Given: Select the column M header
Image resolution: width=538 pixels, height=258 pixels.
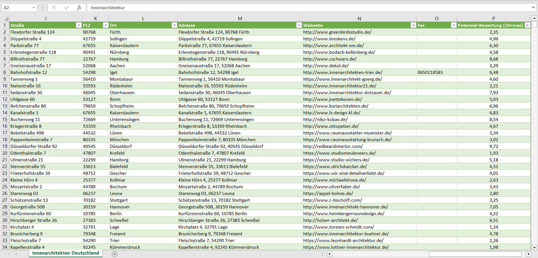Looking at the screenshot, I should pos(240,18).
